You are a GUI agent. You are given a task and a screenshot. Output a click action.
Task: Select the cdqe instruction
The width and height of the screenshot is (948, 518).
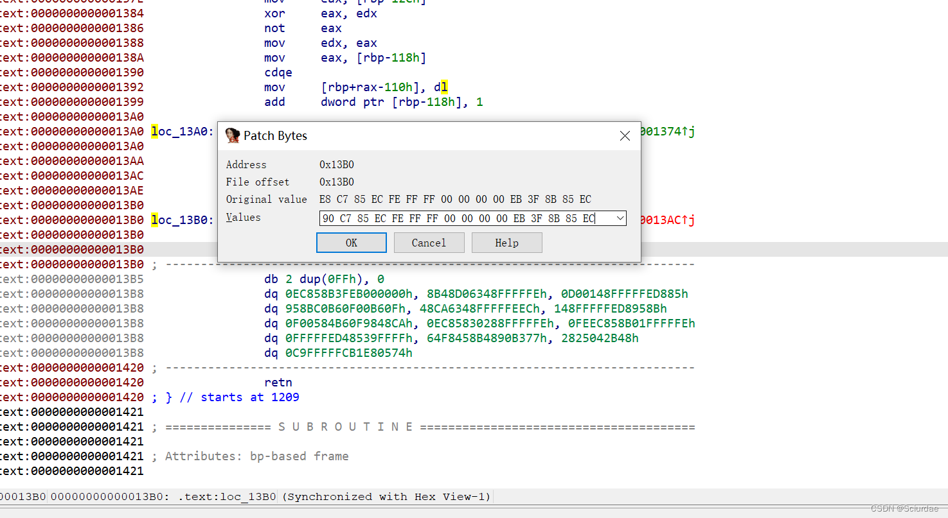point(278,73)
